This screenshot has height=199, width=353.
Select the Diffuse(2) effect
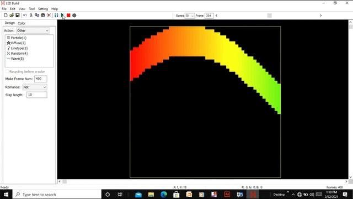point(16,43)
